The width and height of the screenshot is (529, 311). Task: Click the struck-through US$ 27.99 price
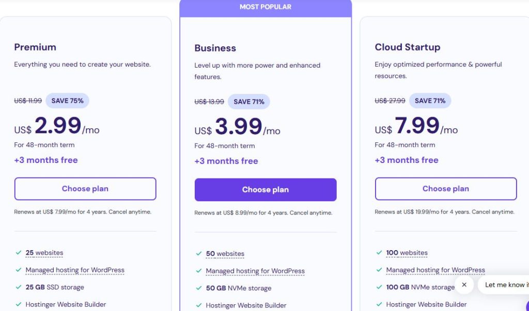coord(390,101)
